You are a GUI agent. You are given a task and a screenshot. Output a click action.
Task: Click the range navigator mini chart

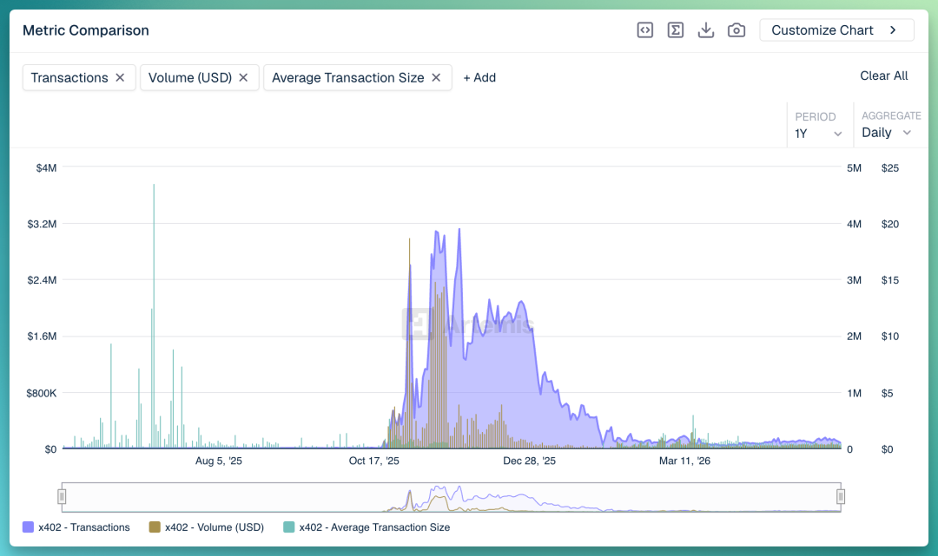click(451, 498)
